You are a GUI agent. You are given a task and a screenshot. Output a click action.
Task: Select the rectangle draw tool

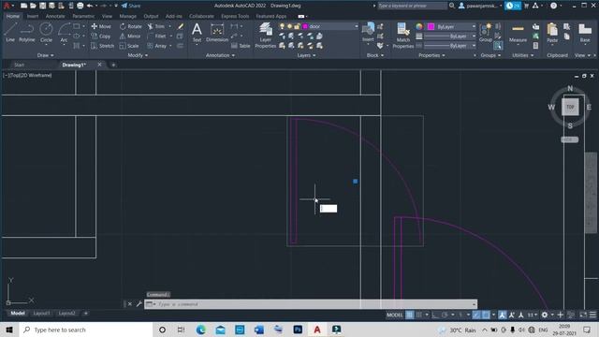[77, 26]
